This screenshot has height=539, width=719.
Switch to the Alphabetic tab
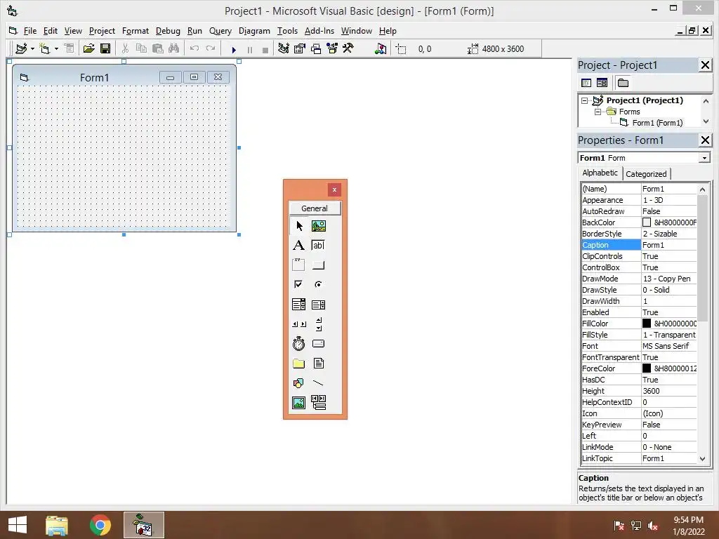(x=600, y=173)
